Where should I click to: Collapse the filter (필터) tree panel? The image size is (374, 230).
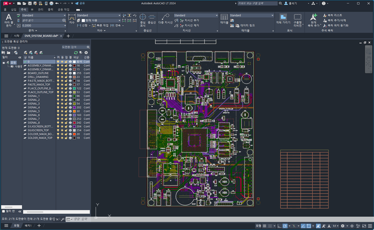click(x=20, y=57)
